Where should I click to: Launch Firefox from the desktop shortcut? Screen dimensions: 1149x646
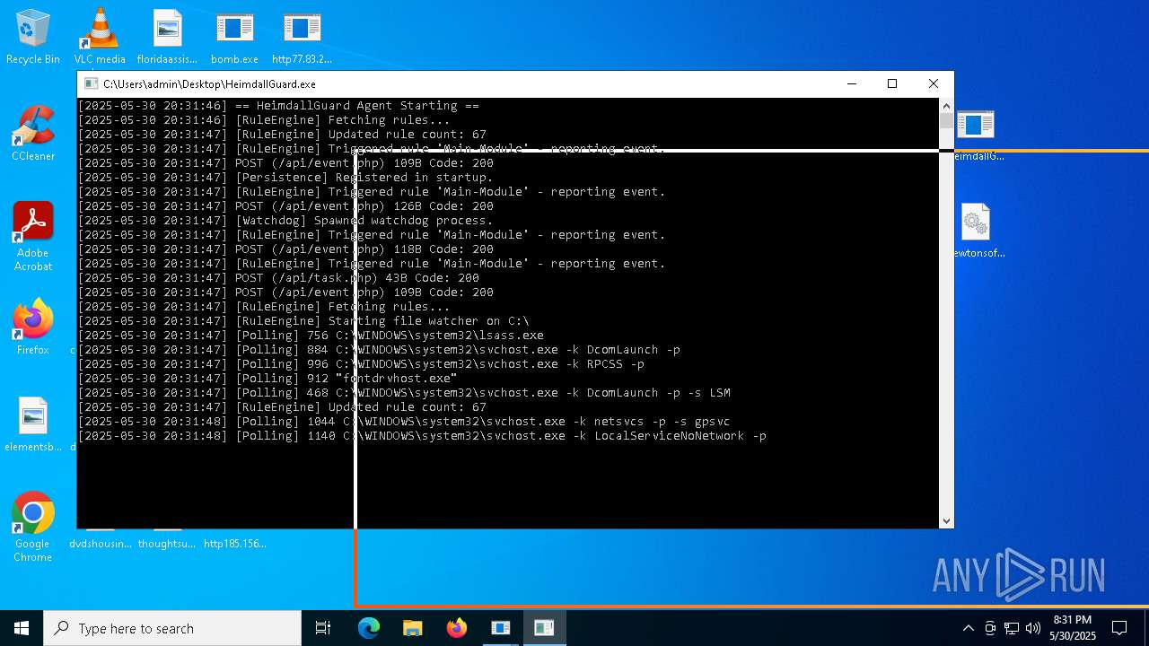tap(33, 327)
